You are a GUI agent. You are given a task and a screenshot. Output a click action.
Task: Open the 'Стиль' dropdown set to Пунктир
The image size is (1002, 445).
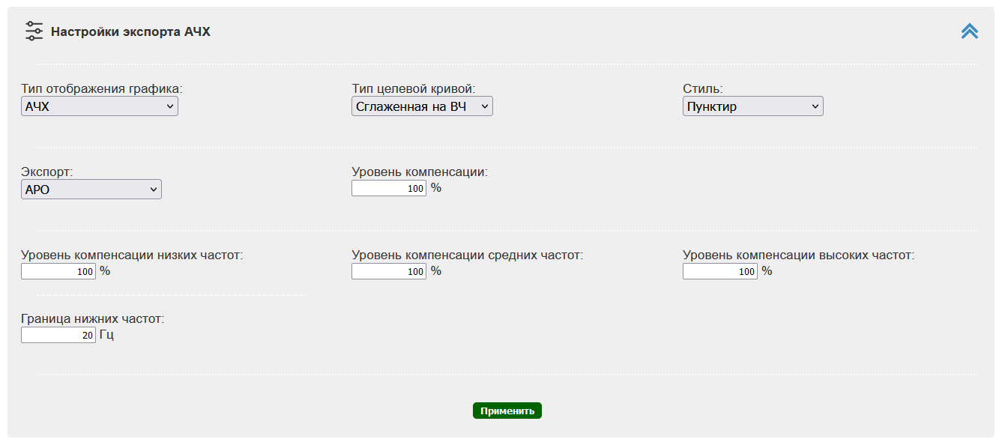click(752, 106)
